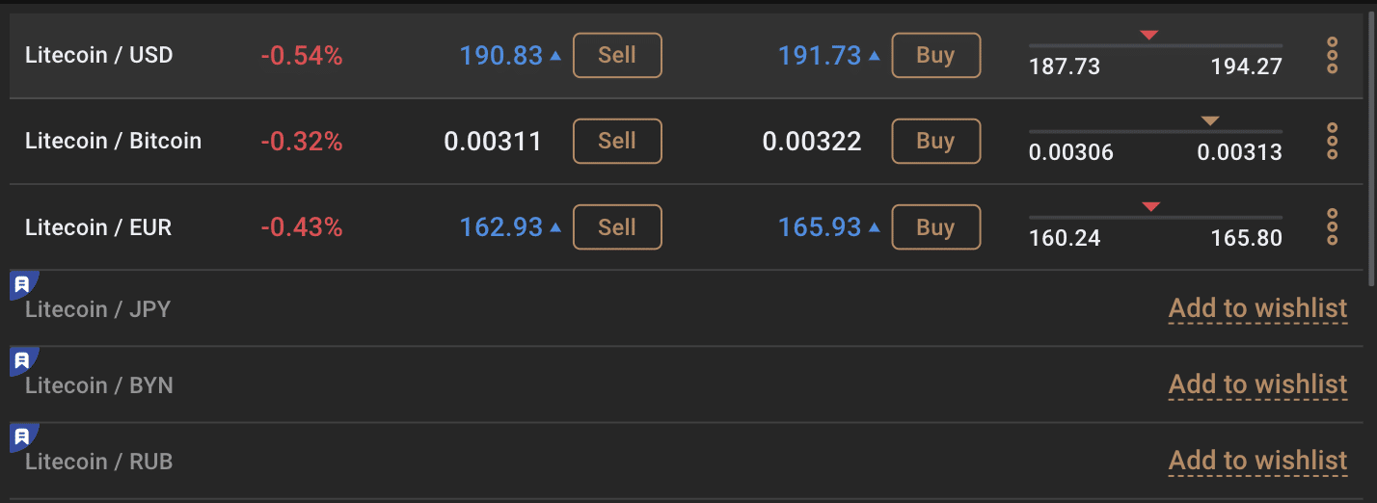Sell Litecoin / USD at 190.83
This screenshot has height=503, width=1377.
[x=617, y=55]
